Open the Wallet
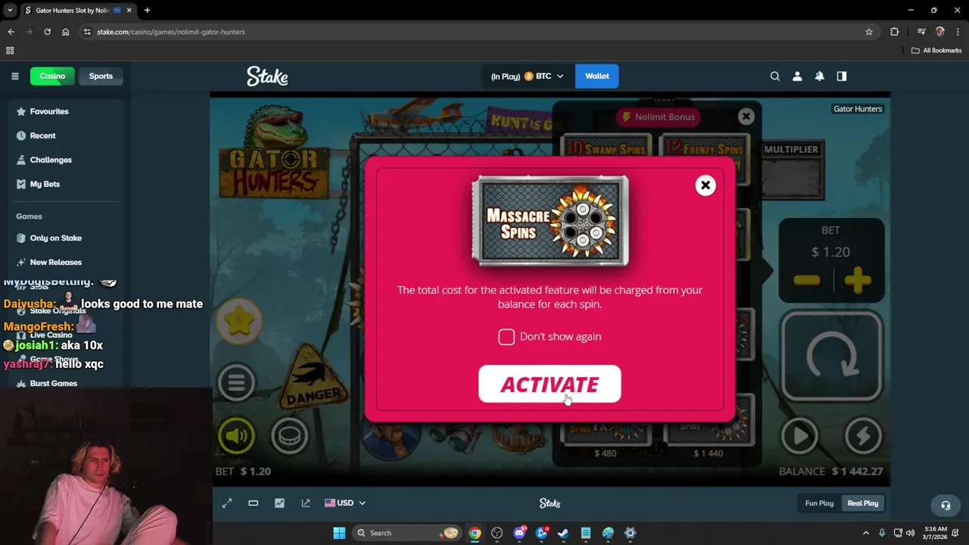Image resolution: width=969 pixels, height=545 pixels. point(597,76)
